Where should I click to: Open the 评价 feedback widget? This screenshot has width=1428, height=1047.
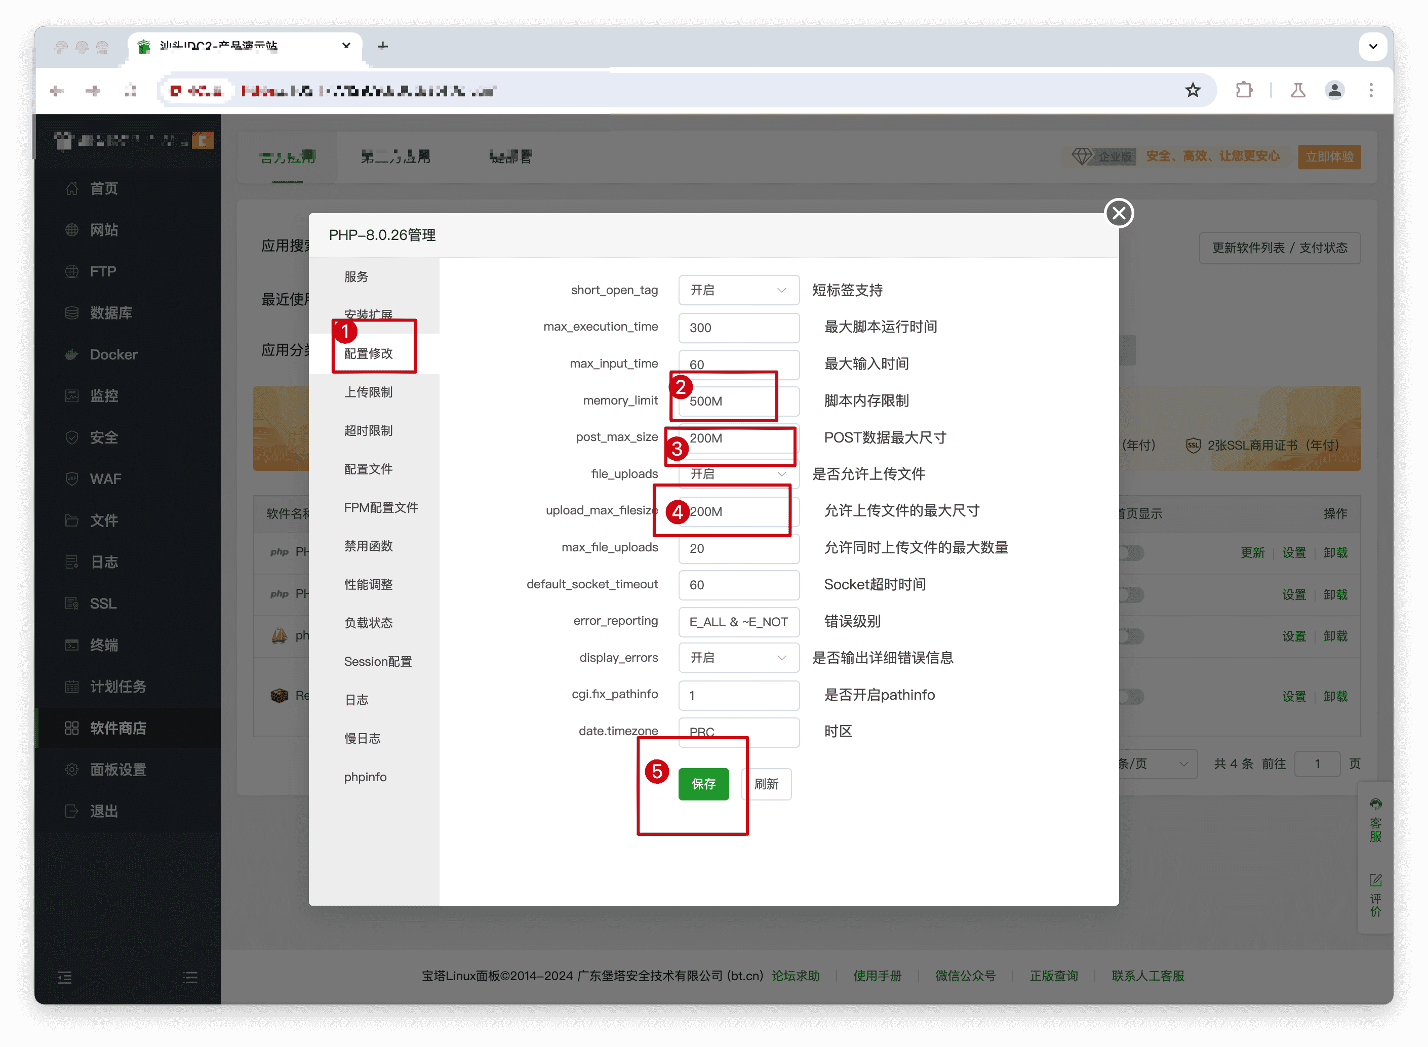click(1375, 895)
